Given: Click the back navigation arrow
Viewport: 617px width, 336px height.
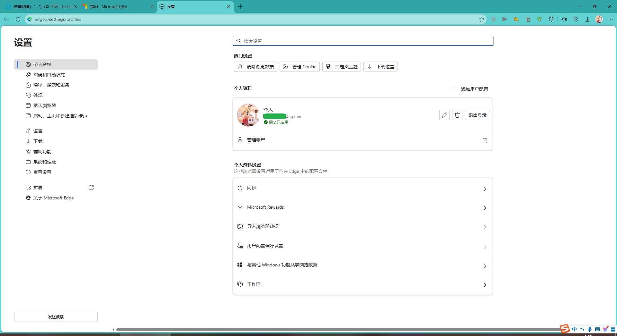Looking at the screenshot, I should coord(6,19).
